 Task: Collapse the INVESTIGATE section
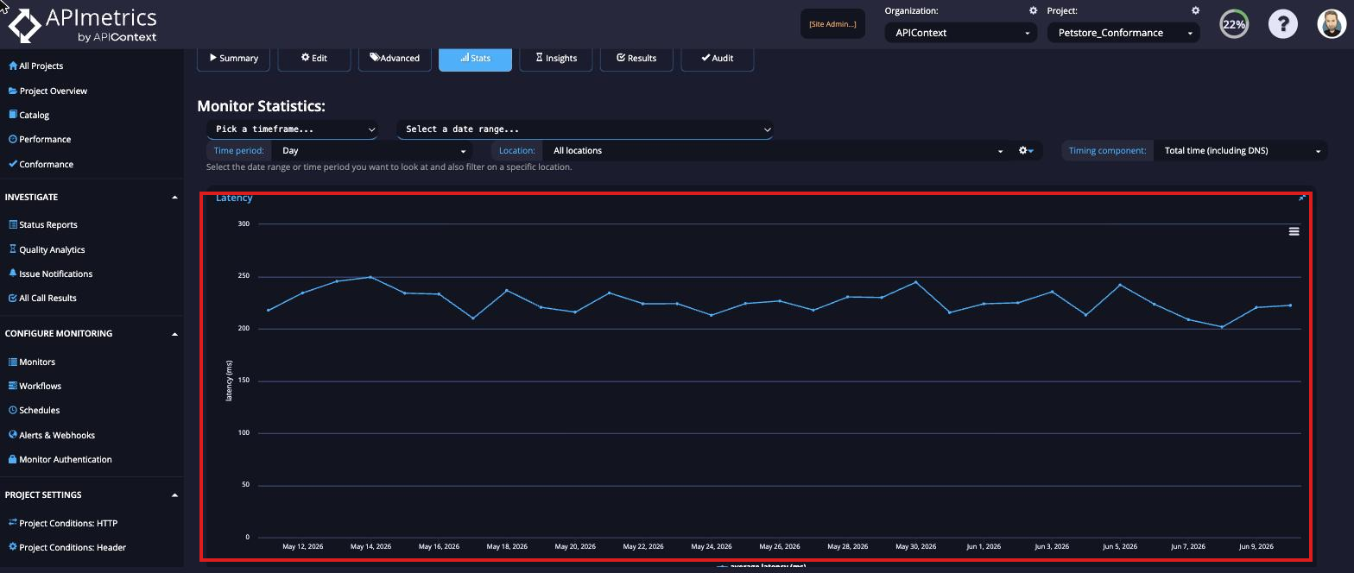(x=92, y=197)
